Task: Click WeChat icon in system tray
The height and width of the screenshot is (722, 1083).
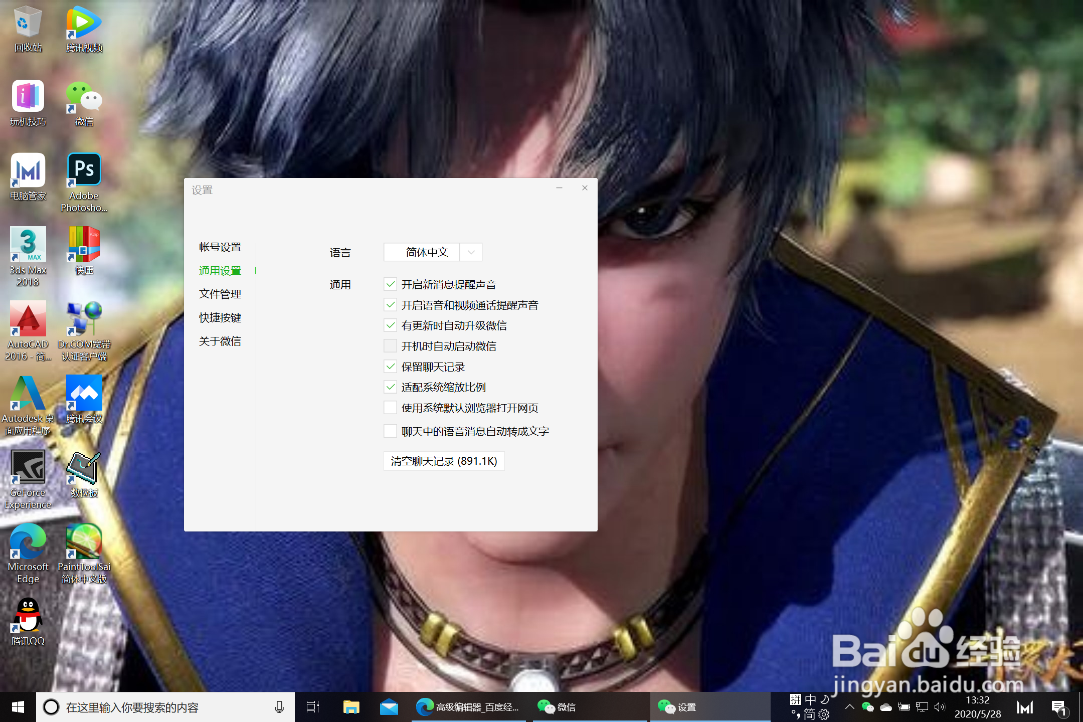Action: 868,707
